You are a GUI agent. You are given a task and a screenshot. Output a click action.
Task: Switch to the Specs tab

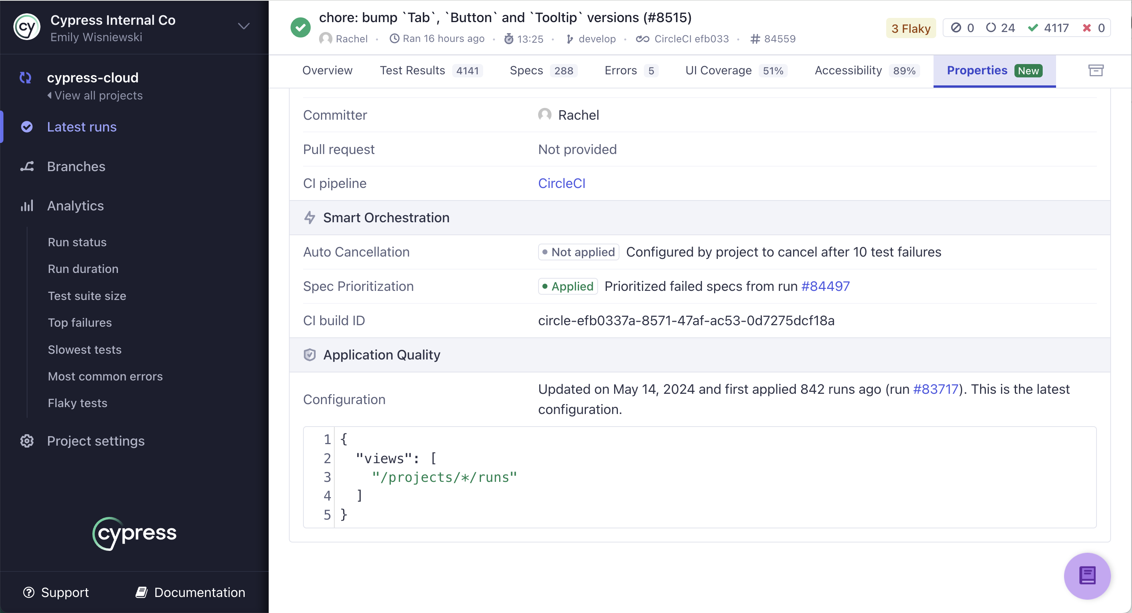526,70
